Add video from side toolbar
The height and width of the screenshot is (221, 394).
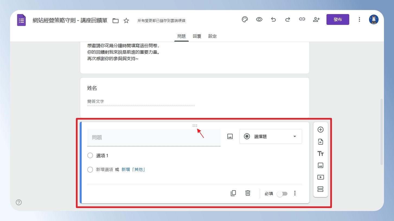pos(321,177)
